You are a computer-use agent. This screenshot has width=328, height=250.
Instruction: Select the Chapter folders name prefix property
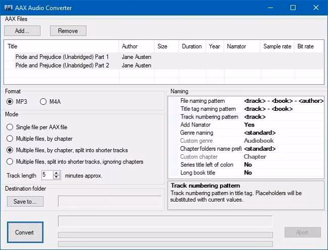click(x=211, y=149)
